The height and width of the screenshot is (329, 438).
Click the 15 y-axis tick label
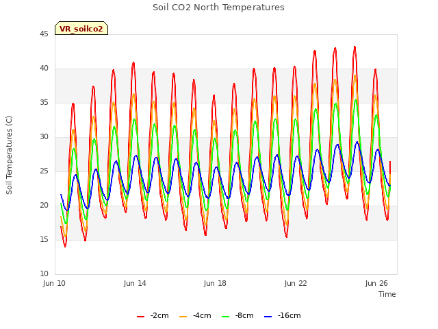coord(44,239)
